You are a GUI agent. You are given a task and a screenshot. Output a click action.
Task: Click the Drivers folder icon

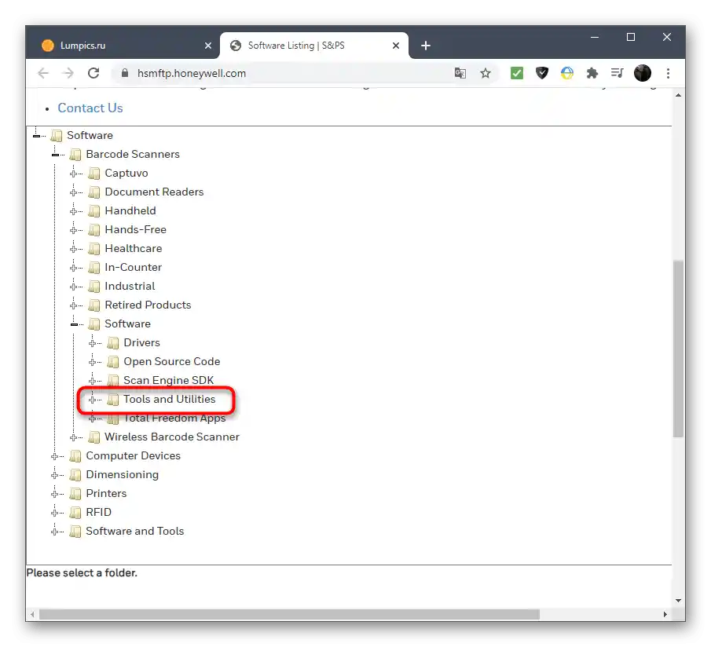point(113,343)
